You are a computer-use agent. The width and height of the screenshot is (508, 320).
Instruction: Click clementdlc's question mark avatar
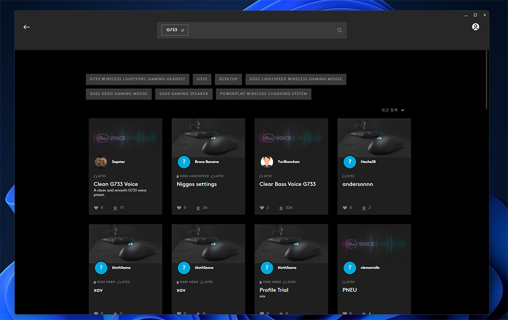[350, 268]
